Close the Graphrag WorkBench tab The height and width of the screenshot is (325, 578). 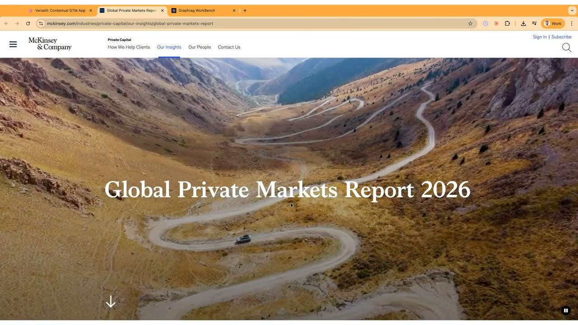(x=234, y=10)
